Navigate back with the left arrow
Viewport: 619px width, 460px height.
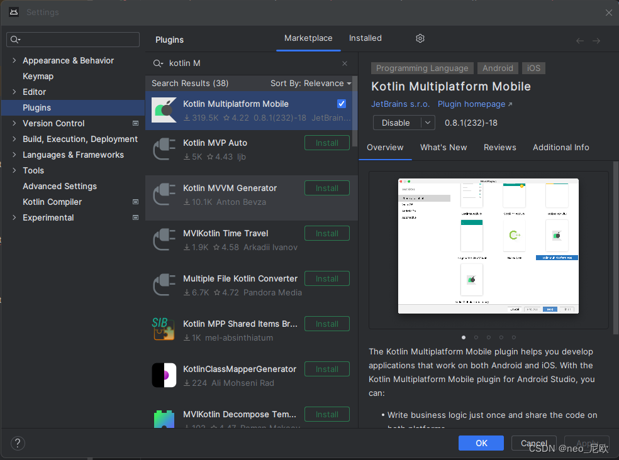click(x=580, y=41)
